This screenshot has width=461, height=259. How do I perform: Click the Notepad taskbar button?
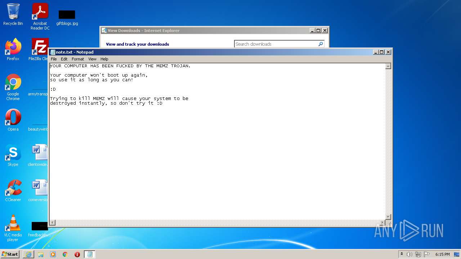pos(90,254)
